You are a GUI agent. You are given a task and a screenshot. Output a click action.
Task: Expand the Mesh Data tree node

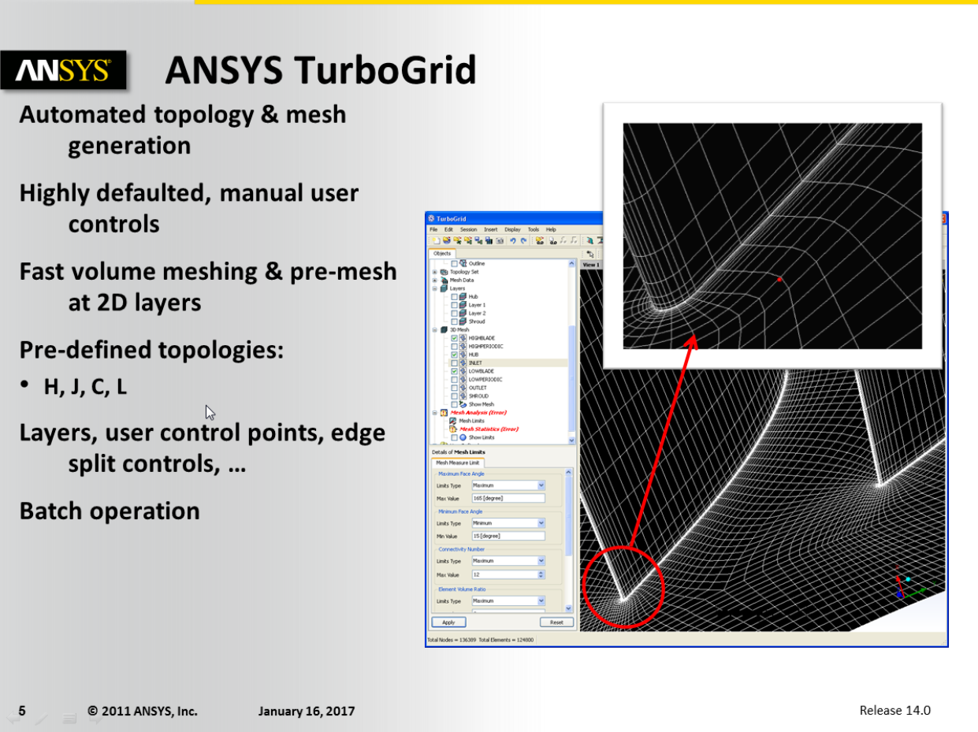[434, 281]
